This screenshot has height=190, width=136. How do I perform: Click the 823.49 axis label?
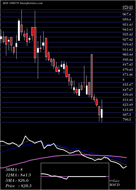[128, 105]
